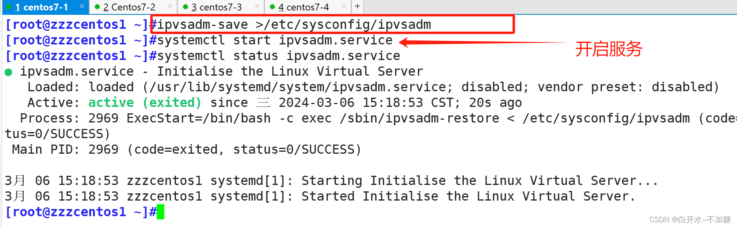Click the red 开启服务 annotation text

point(608,49)
